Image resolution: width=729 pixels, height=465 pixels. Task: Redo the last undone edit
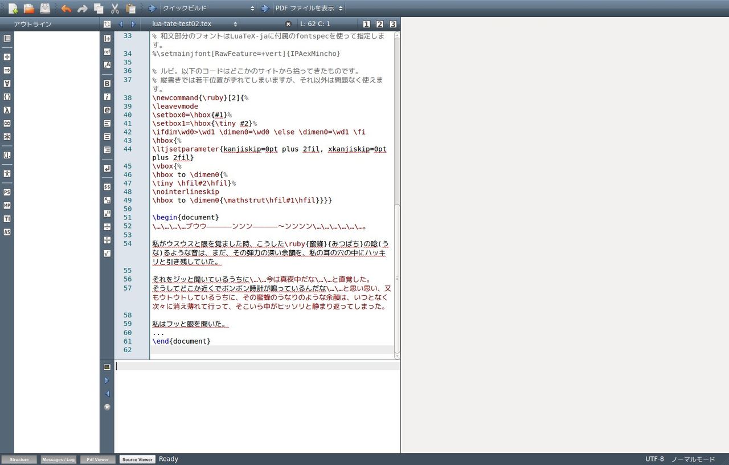click(x=82, y=9)
